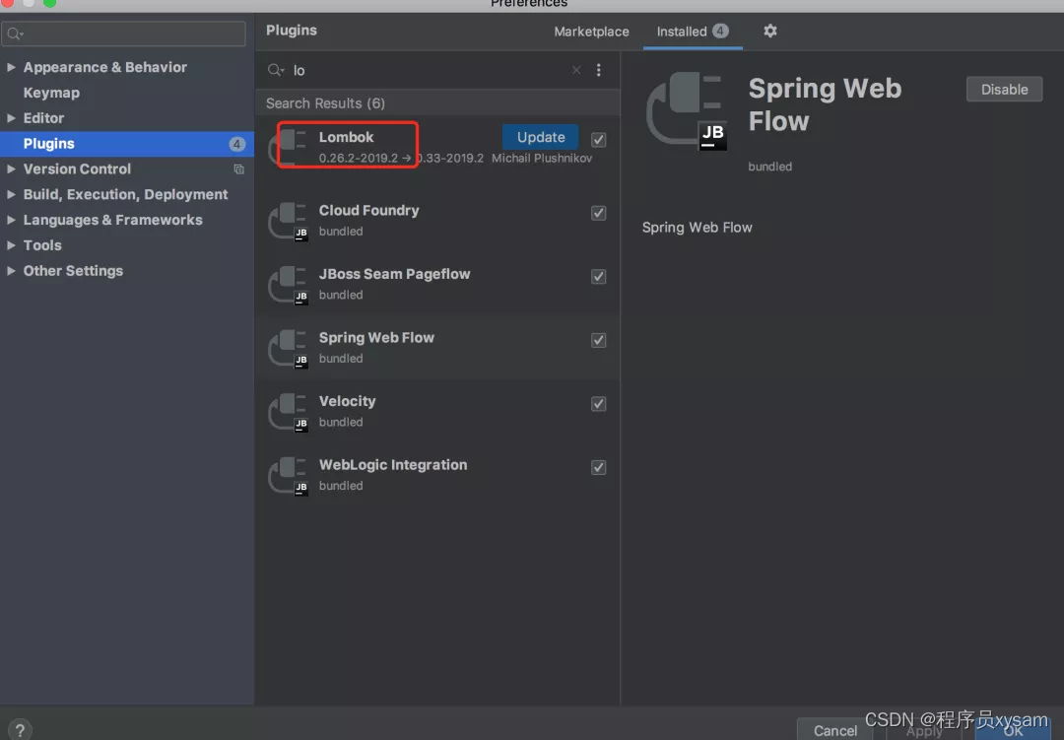Select the Spring Web Flow plugin icon in list
This screenshot has width=1064, height=740.
(x=289, y=348)
